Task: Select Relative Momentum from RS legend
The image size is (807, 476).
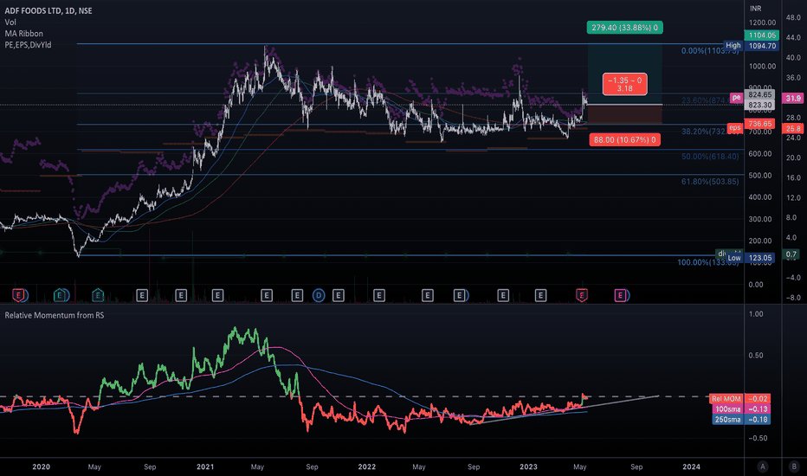Action: click(54, 315)
